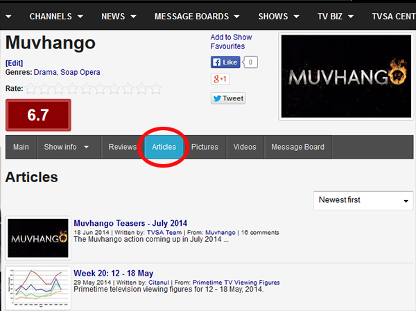Open the CHANNELS menu in top navigation
Viewport: 416px width, 311px height.
(56, 17)
